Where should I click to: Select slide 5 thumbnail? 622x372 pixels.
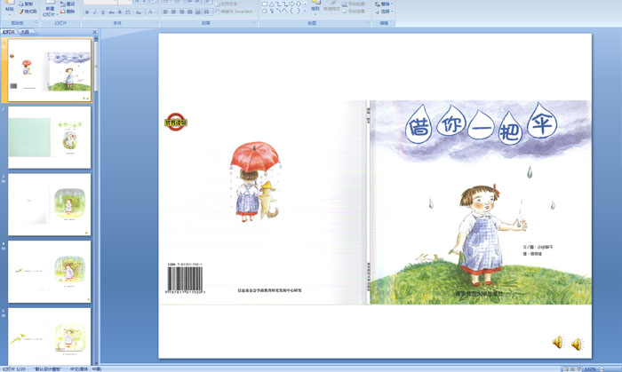[49, 336]
